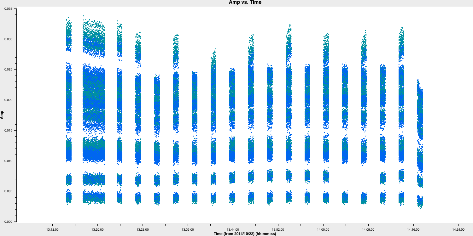Click the 0.030 amplitude tick label
This screenshot has width=473, height=236.
pos(8,39)
